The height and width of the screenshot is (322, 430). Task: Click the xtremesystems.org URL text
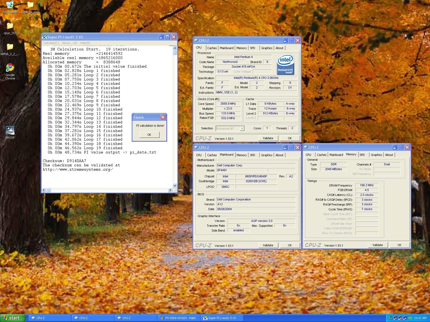[78, 169]
